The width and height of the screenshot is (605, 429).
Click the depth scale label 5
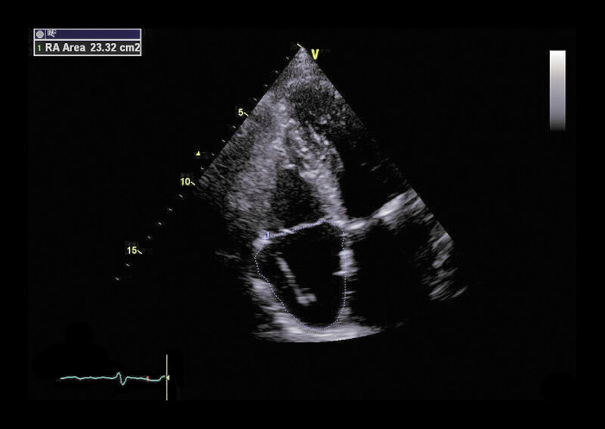[240, 113]
